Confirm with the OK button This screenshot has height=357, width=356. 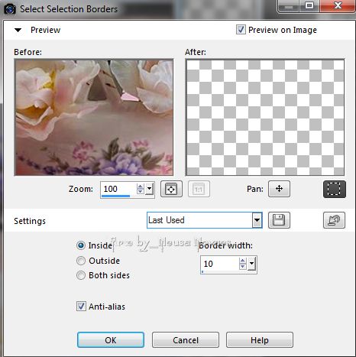[111, 340]
